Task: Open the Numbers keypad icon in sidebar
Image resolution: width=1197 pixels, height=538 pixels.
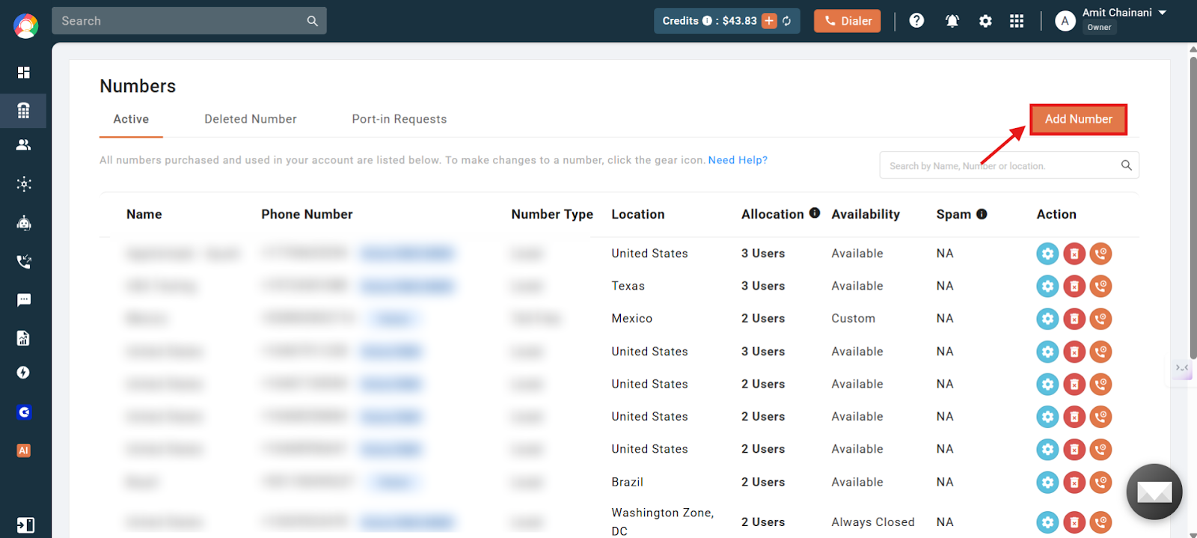Action: click(x=24, y=111)
